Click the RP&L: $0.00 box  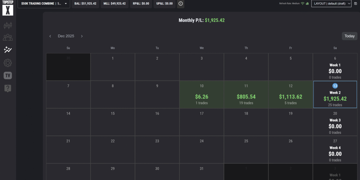click(x=141, y=4)
